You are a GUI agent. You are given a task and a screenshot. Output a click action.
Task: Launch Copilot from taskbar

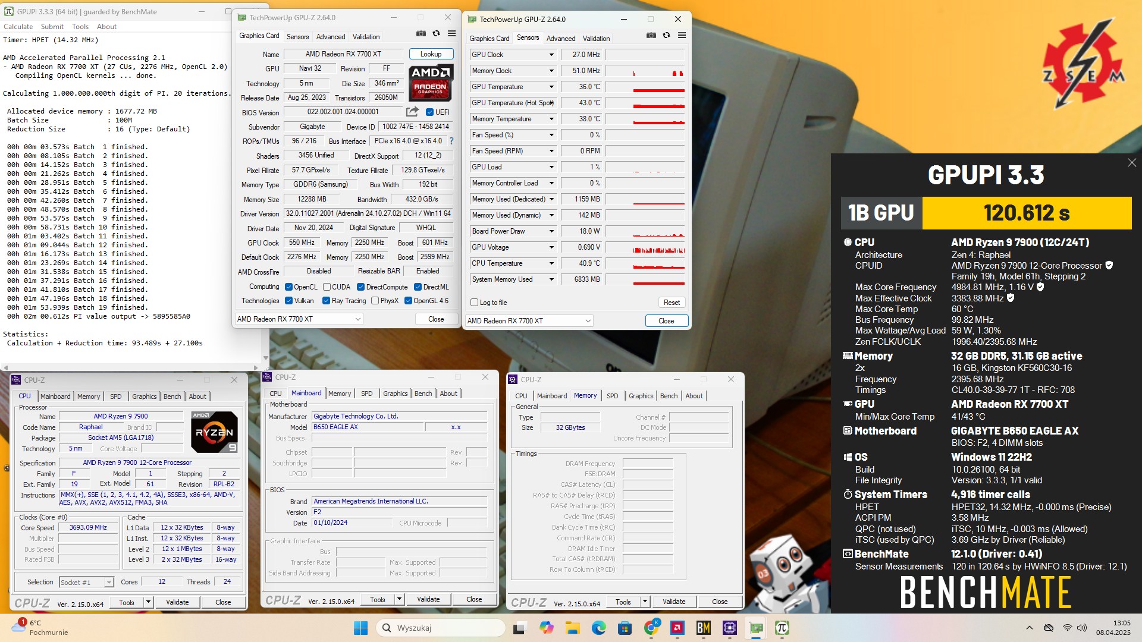pyautogui.click(x=546, y=628)
